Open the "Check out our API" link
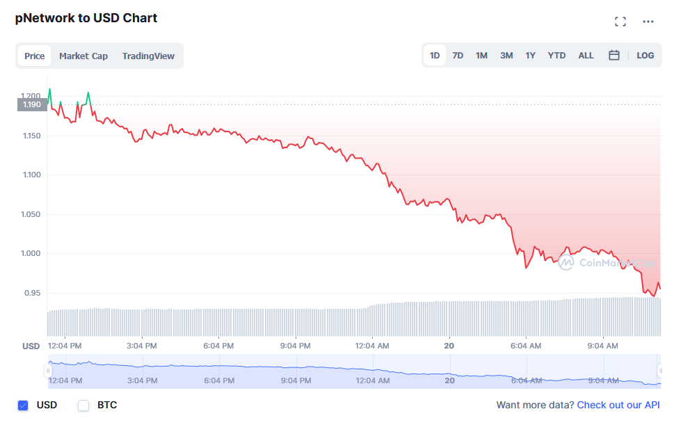The width and height of the screenshot is (674, 425). tap(618, 405)
